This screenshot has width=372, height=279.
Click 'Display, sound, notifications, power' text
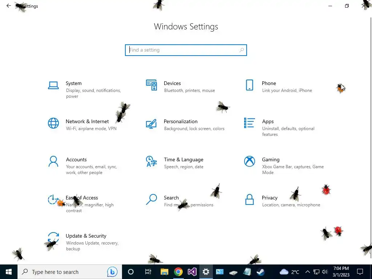(93, 93)
